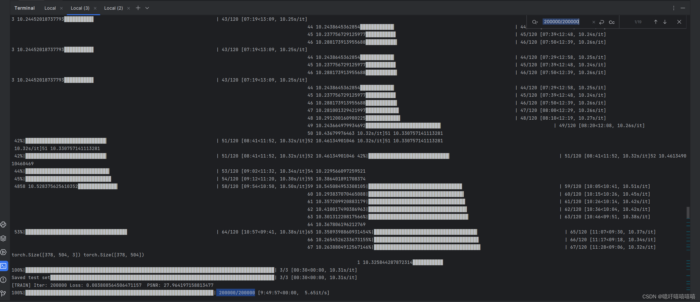The height and width of the screenshot is (302, 700).
Task: Switch to the Local (3) terminal tab
Action: point(80,8)
